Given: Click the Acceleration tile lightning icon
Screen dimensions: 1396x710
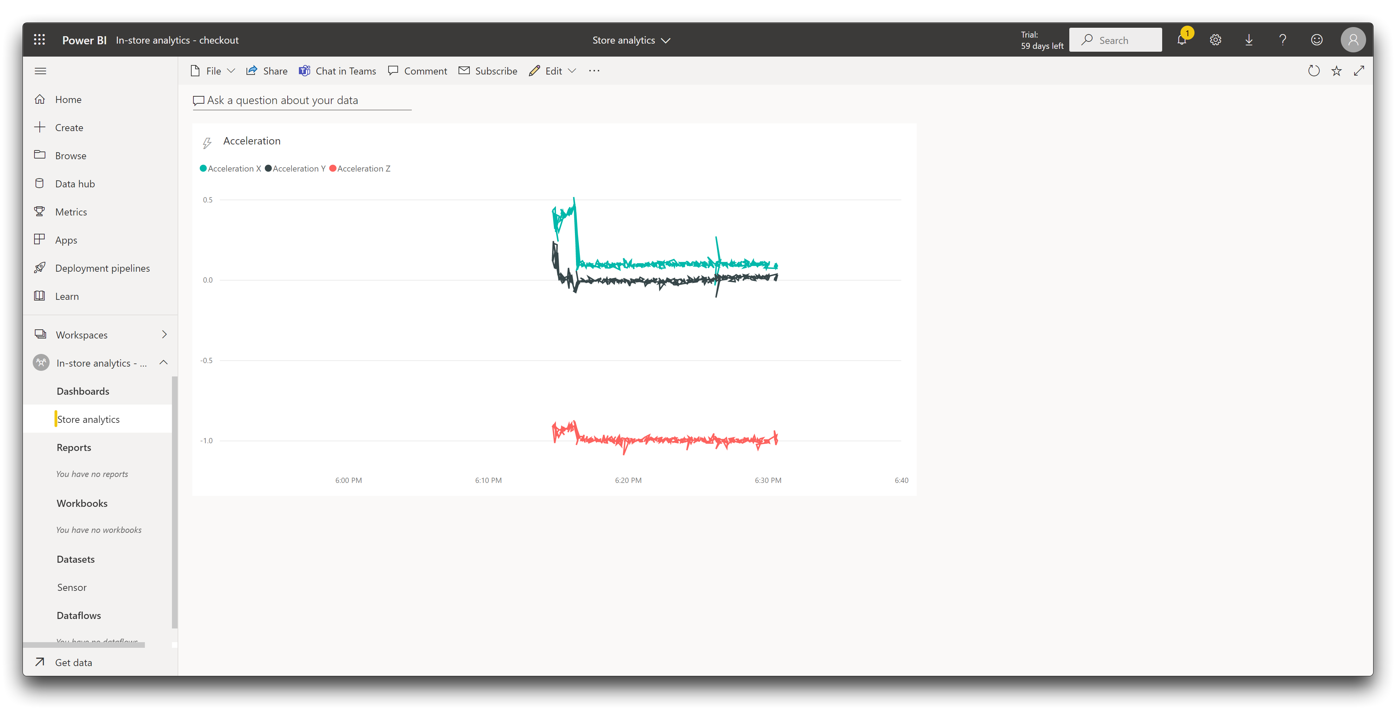Looking at the screenshot, I should tap(207, 143).
